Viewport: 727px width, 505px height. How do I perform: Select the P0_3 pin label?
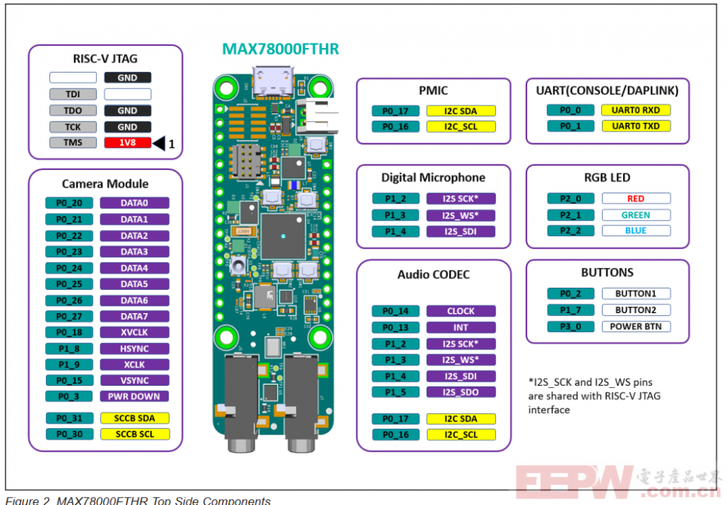point(69,397)
